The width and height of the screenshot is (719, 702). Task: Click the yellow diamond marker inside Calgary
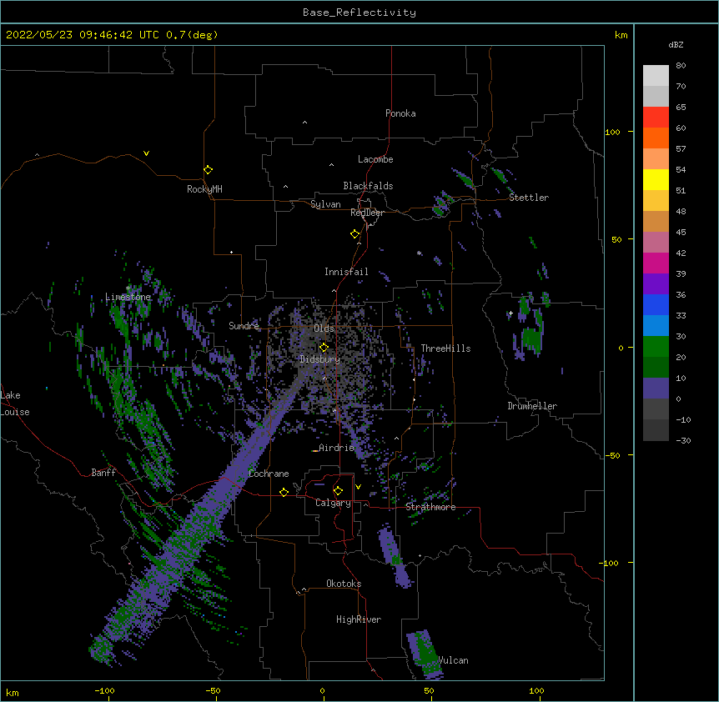click(x=338, y=491)
